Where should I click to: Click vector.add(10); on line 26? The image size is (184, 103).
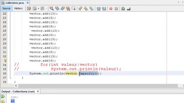[45, 31]
